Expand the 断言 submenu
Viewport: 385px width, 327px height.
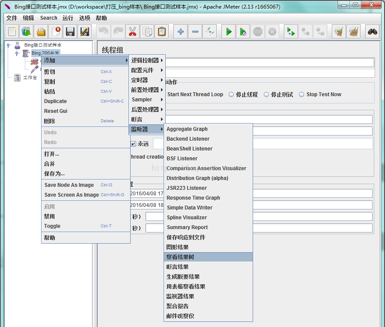coord(147,119)
